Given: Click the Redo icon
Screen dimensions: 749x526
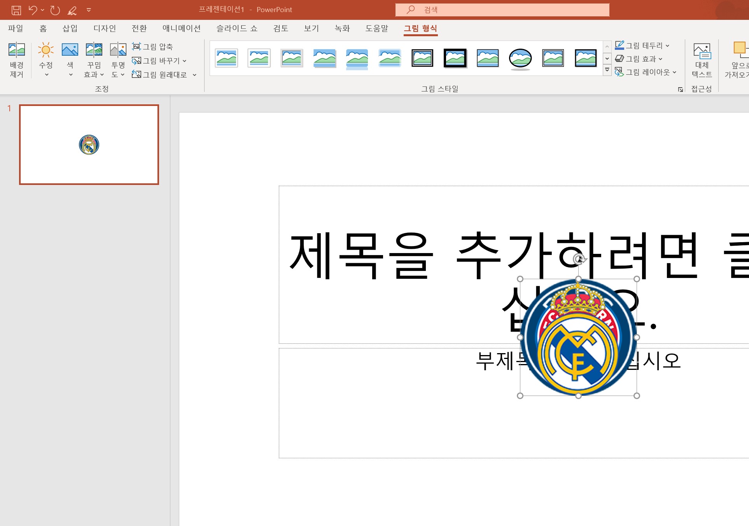Looking at the screenshot, I should tap(55, 10).
